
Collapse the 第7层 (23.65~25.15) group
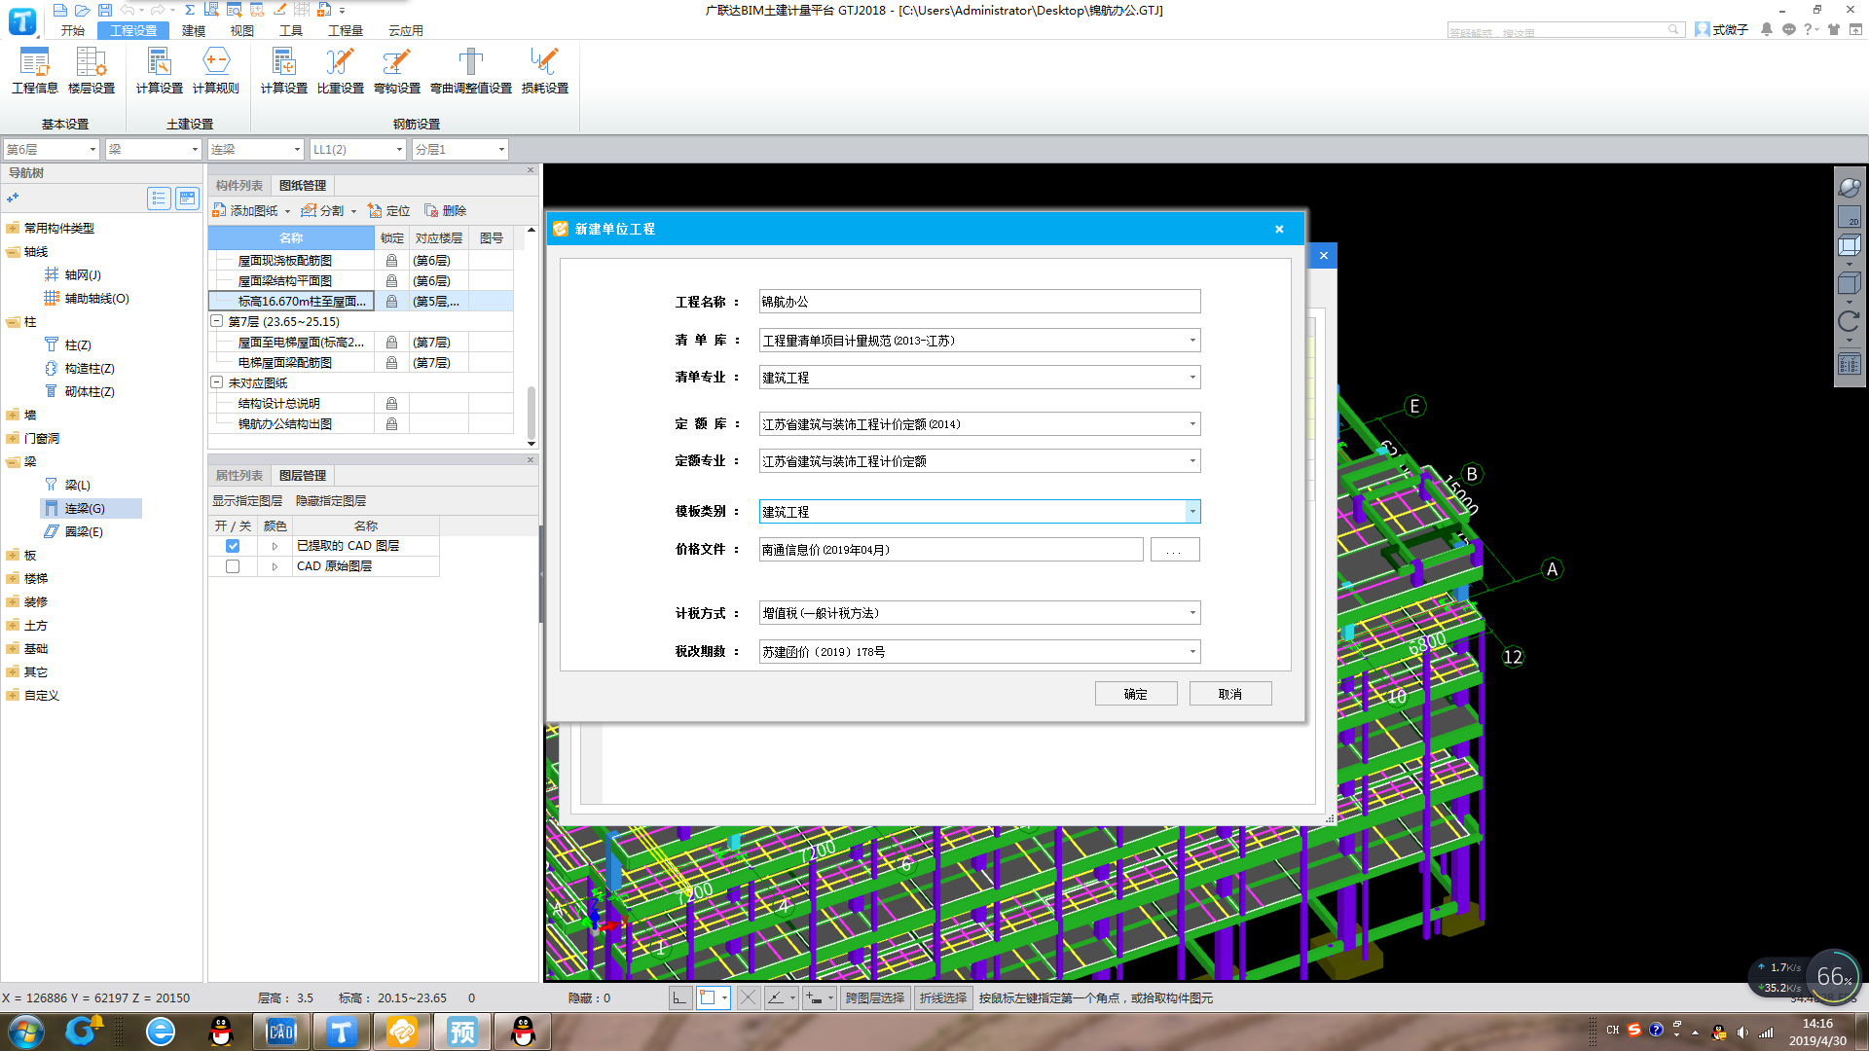pyautogui.click(x=217, y=321)
